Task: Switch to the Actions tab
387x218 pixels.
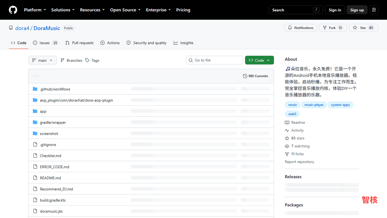Action: click(110, 43)
